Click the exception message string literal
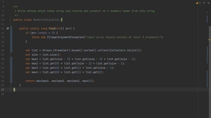The image size is (211, 118). pos(123,37)
